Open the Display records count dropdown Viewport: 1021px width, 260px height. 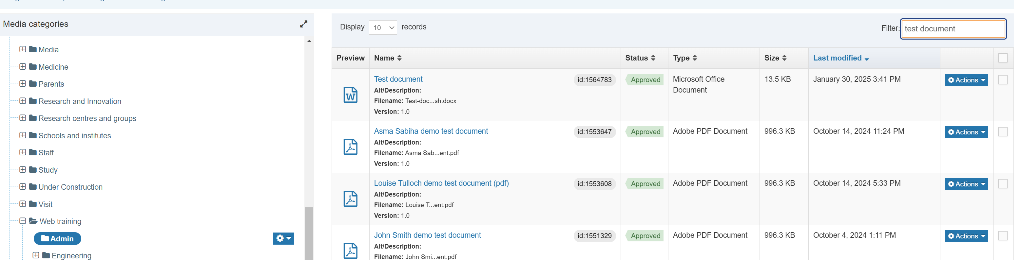382,28
